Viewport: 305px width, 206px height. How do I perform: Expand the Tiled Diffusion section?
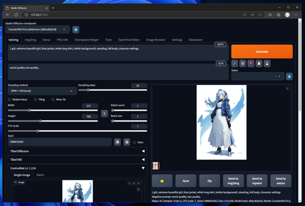[77, 151]
